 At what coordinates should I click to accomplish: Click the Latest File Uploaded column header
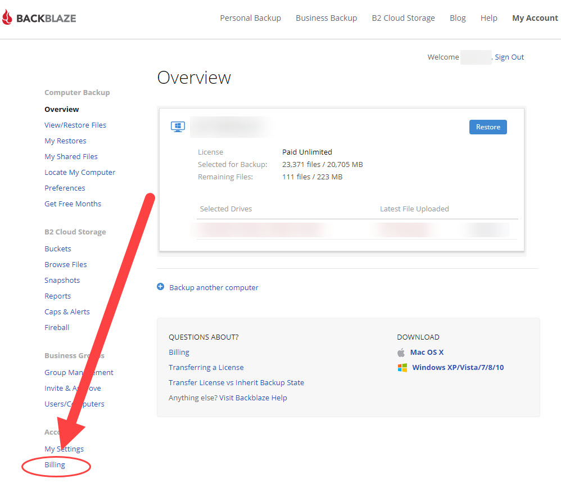point(414,209)
